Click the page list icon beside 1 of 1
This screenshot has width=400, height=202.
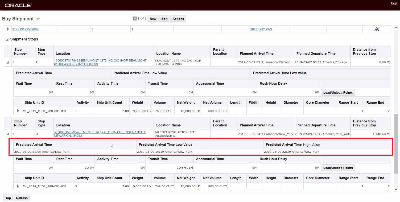tap(135, 19)
